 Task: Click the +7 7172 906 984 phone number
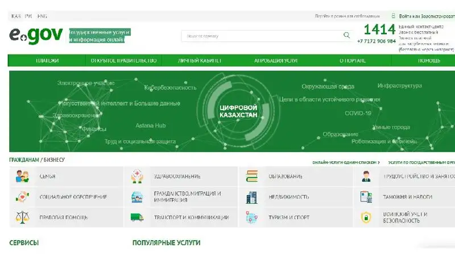pos(377,41)
